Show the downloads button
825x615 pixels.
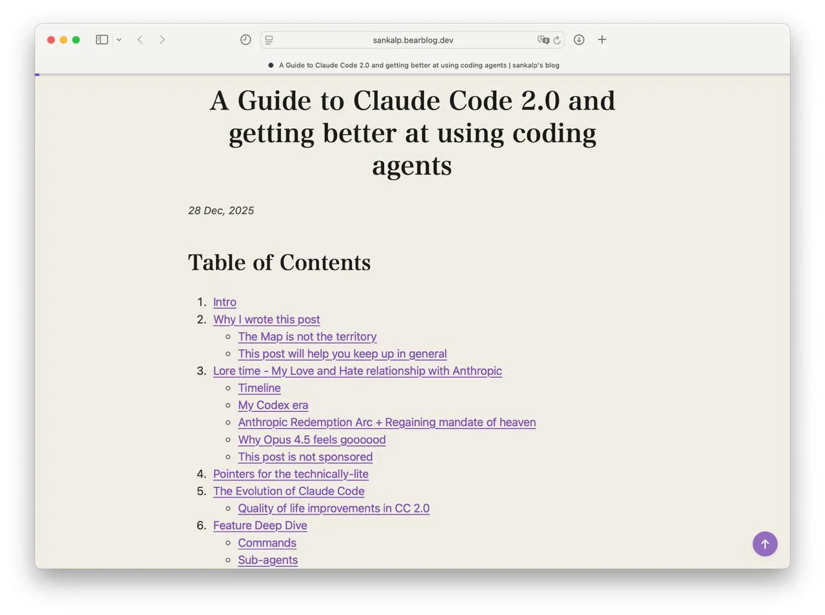tap(579, 40)
